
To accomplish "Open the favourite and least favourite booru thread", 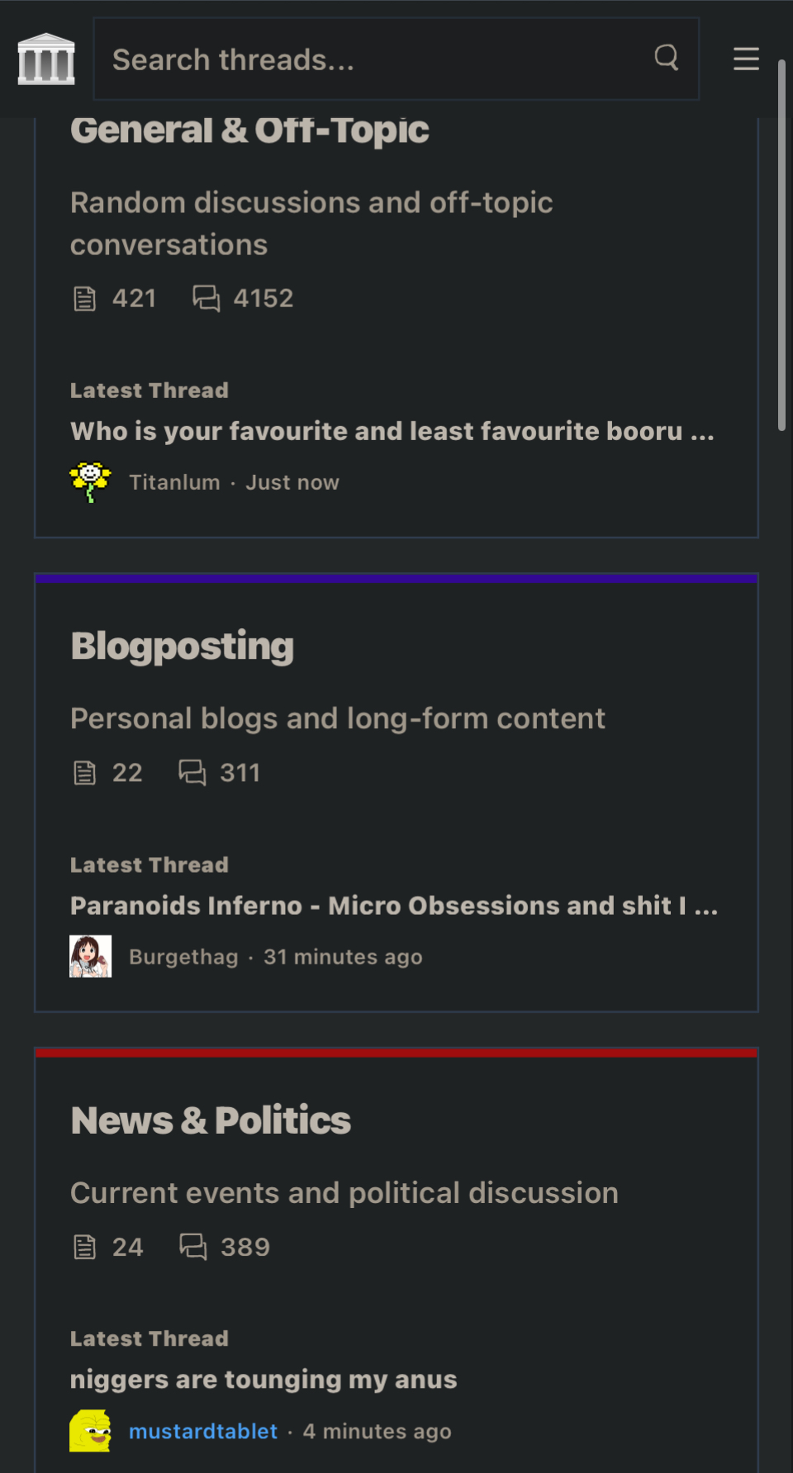I will 392,431.
